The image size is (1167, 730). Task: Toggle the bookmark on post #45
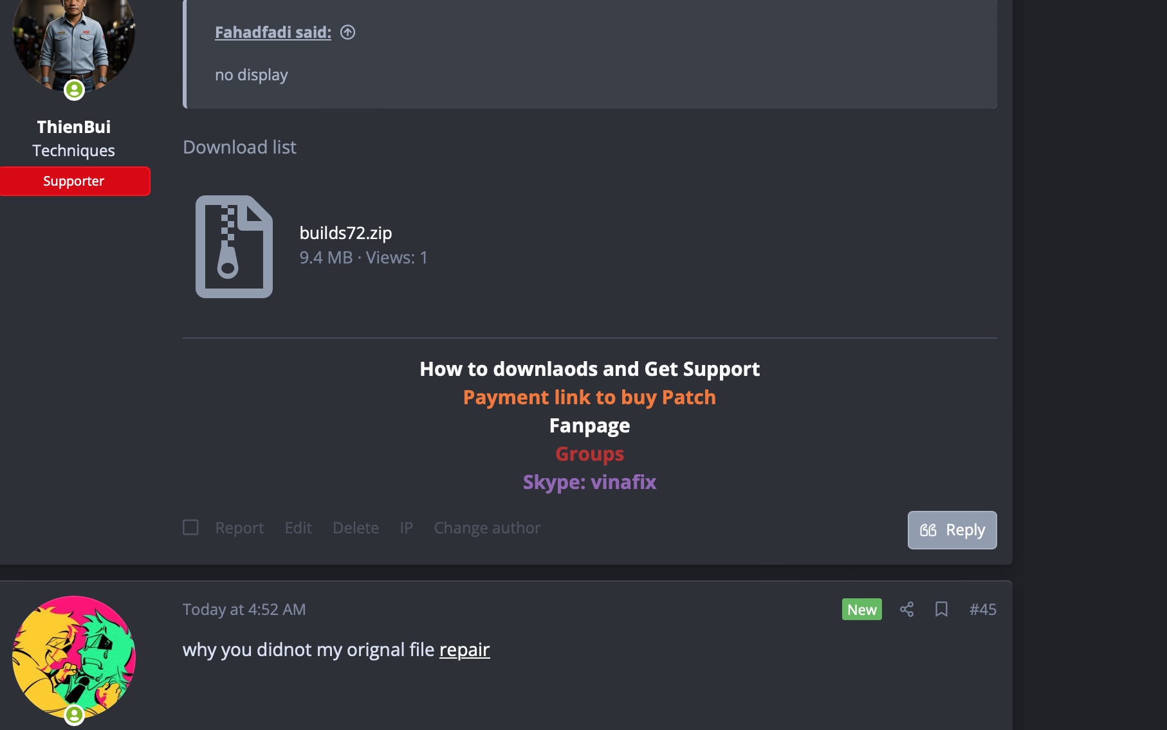[941, 609]
